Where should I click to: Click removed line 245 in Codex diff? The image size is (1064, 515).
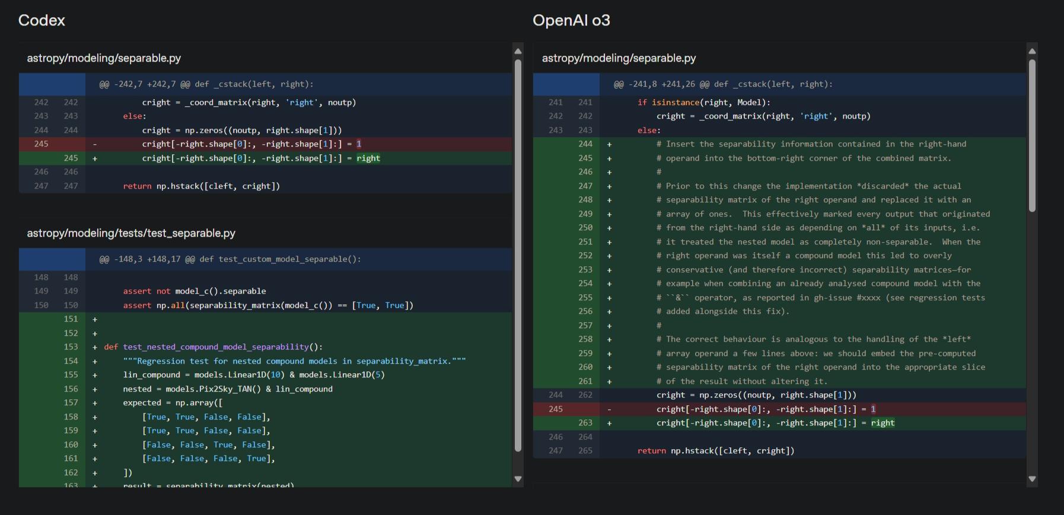point(265,144)
